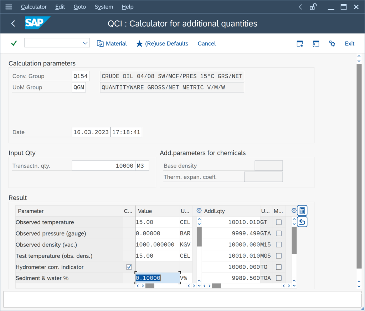Click the Exit button
Image resolution: width=365 pixels, height=311 pixels.
(349, 43)
